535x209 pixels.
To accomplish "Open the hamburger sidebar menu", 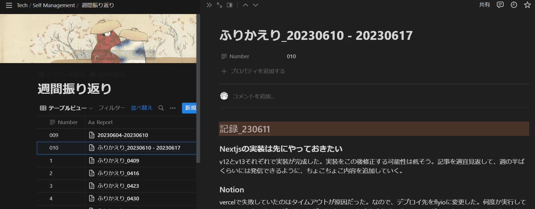I will point(9,5).
